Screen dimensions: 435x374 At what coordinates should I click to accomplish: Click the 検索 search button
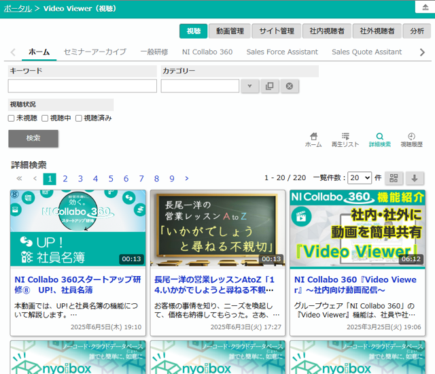pos(33,138)
